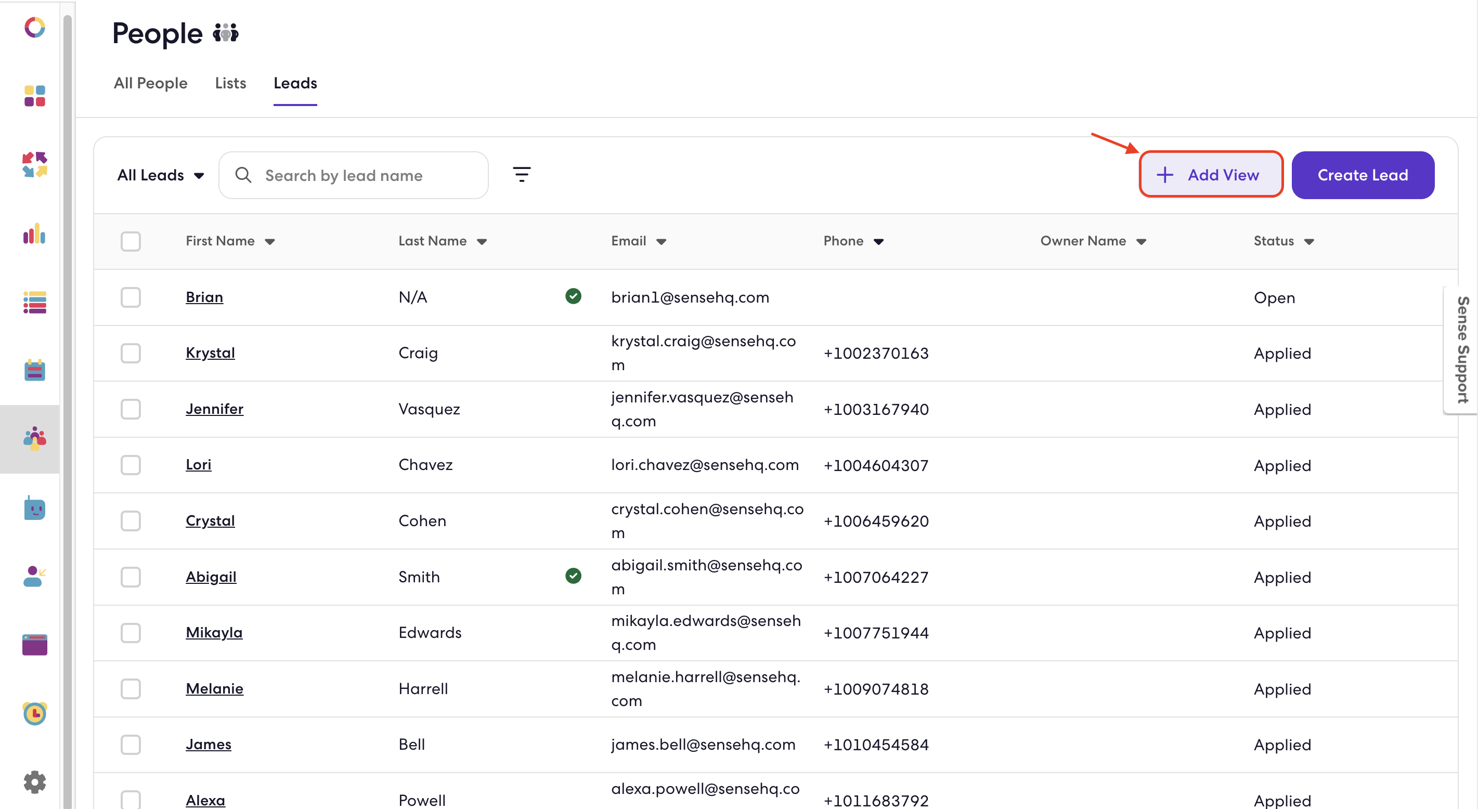The image size is (1478, 809).
Task: Open Abigail's lead profile link
Action: [211, 577]
